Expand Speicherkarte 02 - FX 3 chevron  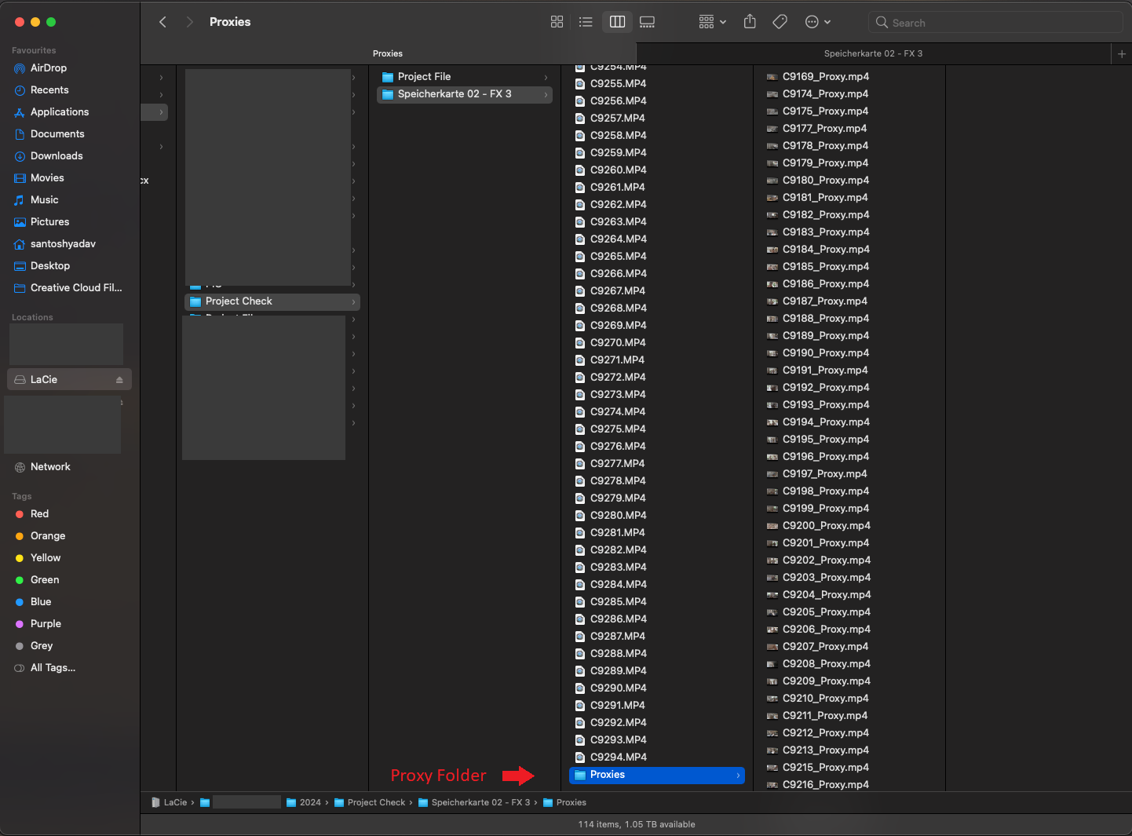tap(546, 95)
